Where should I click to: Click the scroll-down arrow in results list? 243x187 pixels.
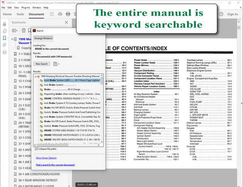[102, 142]
